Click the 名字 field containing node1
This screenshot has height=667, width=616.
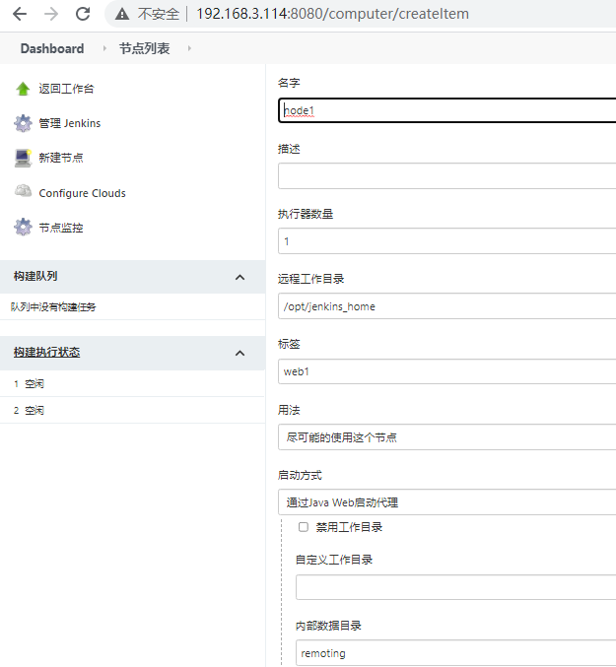click(447, 110)
